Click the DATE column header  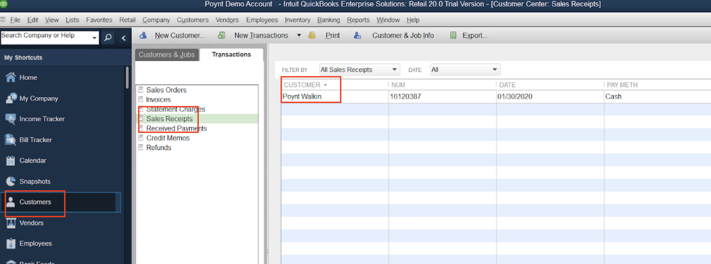coord(550,85)
